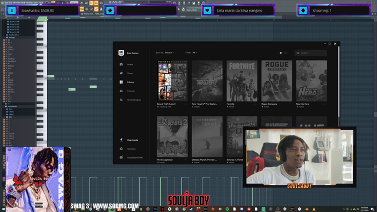Open Fortnite three-dot options menu
Screen dimensions: 377x212
click(255, 104)
